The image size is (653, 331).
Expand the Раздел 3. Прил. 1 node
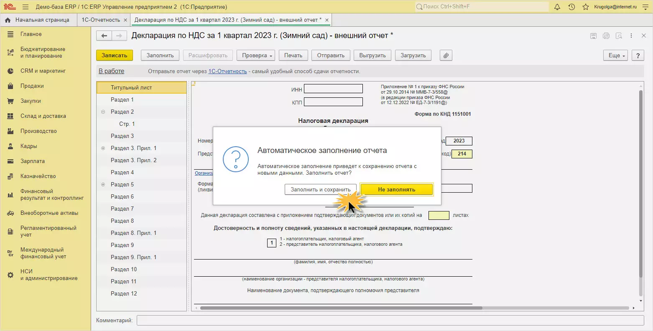click(103, 148)
